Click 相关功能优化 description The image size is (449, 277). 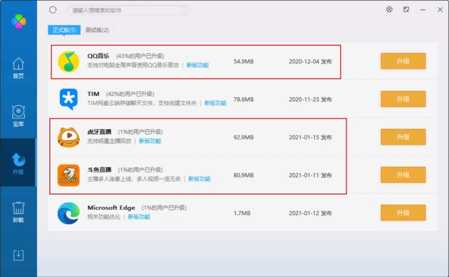click(x=104, y=217)
